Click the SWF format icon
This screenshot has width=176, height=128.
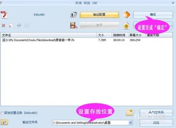[4, 15]
